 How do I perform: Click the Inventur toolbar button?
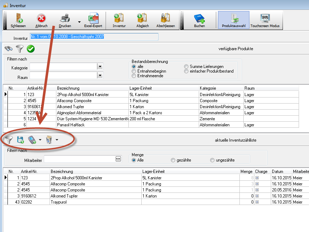click(x=119, y=19)
